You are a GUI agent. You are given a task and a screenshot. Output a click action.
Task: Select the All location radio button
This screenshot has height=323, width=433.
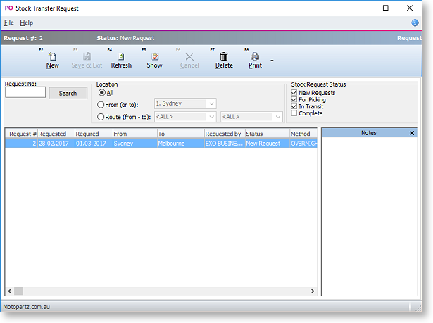tap(102, 92)
